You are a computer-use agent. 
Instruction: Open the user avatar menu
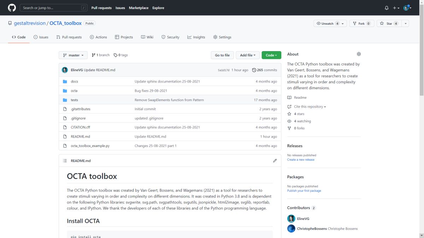coord(407,8)
